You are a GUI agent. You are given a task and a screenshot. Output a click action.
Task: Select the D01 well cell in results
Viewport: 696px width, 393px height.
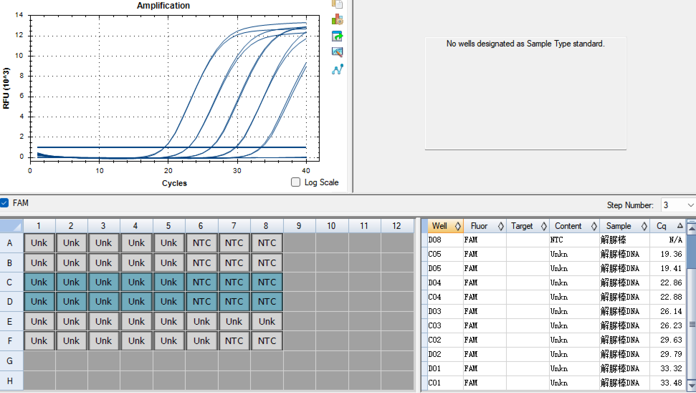445,369
